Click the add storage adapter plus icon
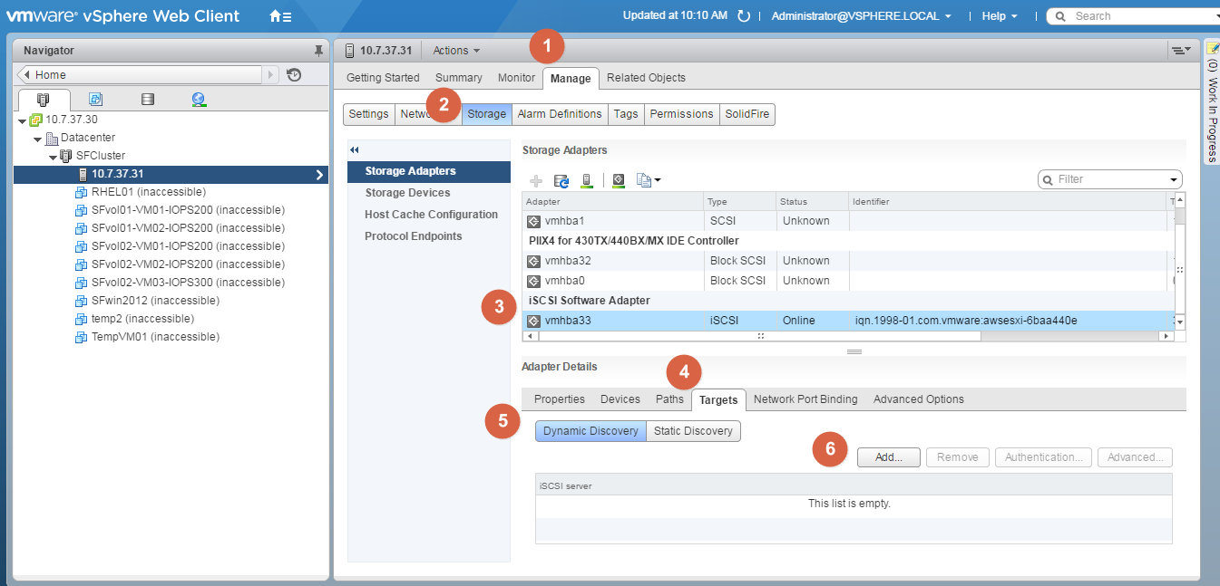Image resolution: width=1220 pixels, height=586 pixels. [536, 180]
